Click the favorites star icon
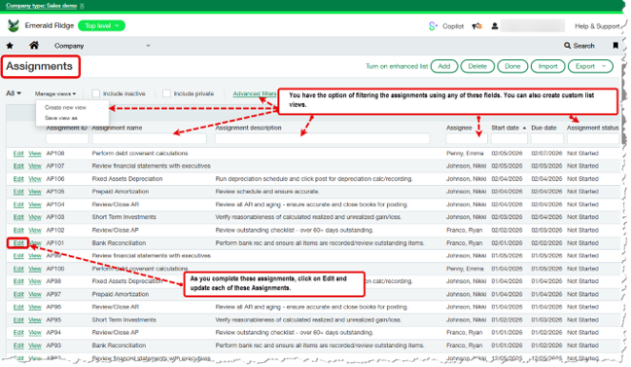Viewport: 631px width, 367px height. 10,46
